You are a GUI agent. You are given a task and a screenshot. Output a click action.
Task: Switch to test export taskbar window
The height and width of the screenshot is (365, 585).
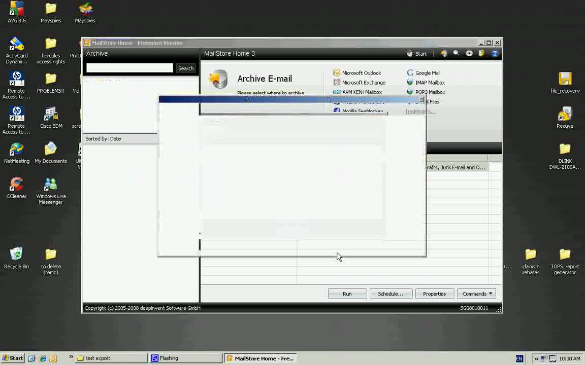[111, 358]
